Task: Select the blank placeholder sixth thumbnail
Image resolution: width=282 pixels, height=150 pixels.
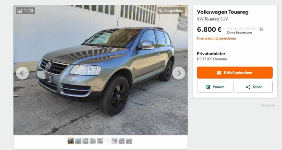Action: [107, 141]
